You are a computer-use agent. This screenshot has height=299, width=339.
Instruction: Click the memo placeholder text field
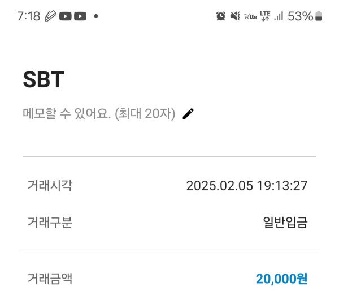pyautogui.click(x=99, y=114)
